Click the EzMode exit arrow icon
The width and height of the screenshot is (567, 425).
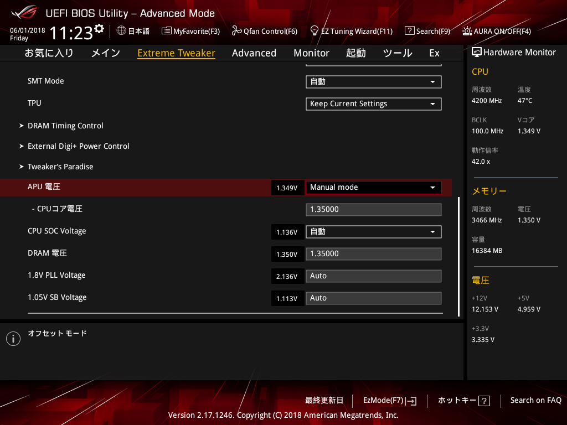[411, 401]
